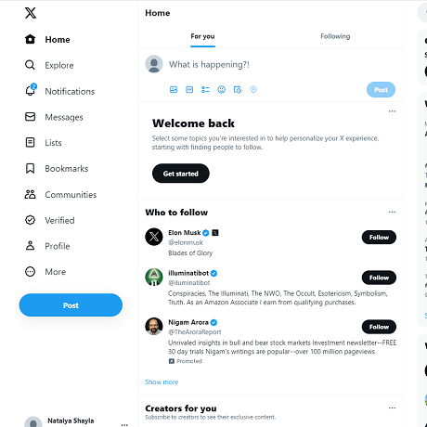The image size is (427, 427).
Task: Insert a GIF into the post
Action: coord(189,90)
